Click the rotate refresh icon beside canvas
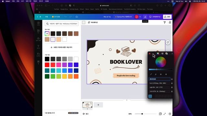 [x=168, y=42]
